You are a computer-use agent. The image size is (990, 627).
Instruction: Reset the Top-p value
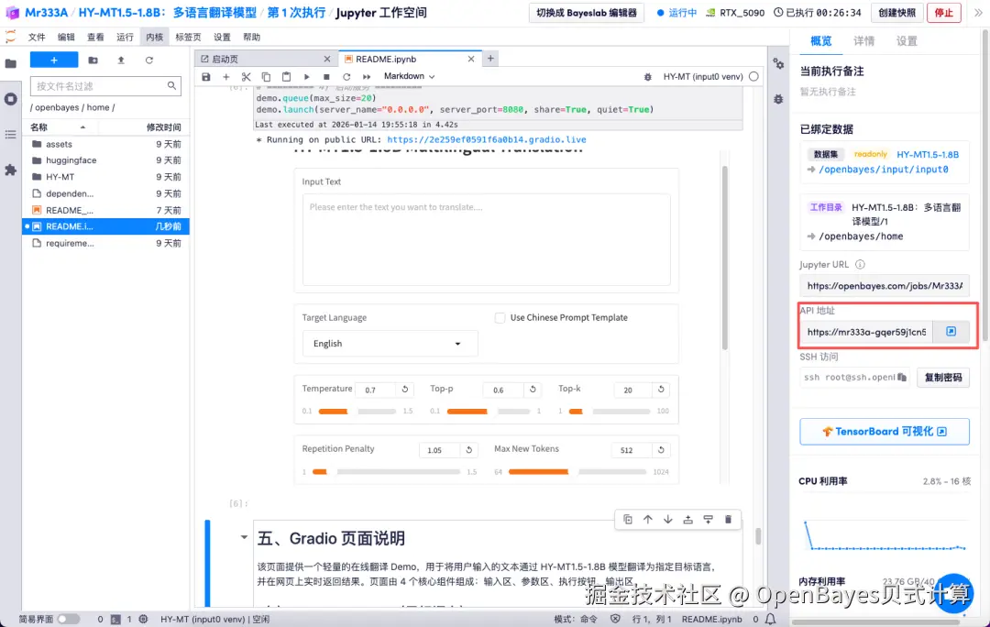[533, 390]
